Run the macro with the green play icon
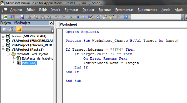187x103 pixels. 71,17
